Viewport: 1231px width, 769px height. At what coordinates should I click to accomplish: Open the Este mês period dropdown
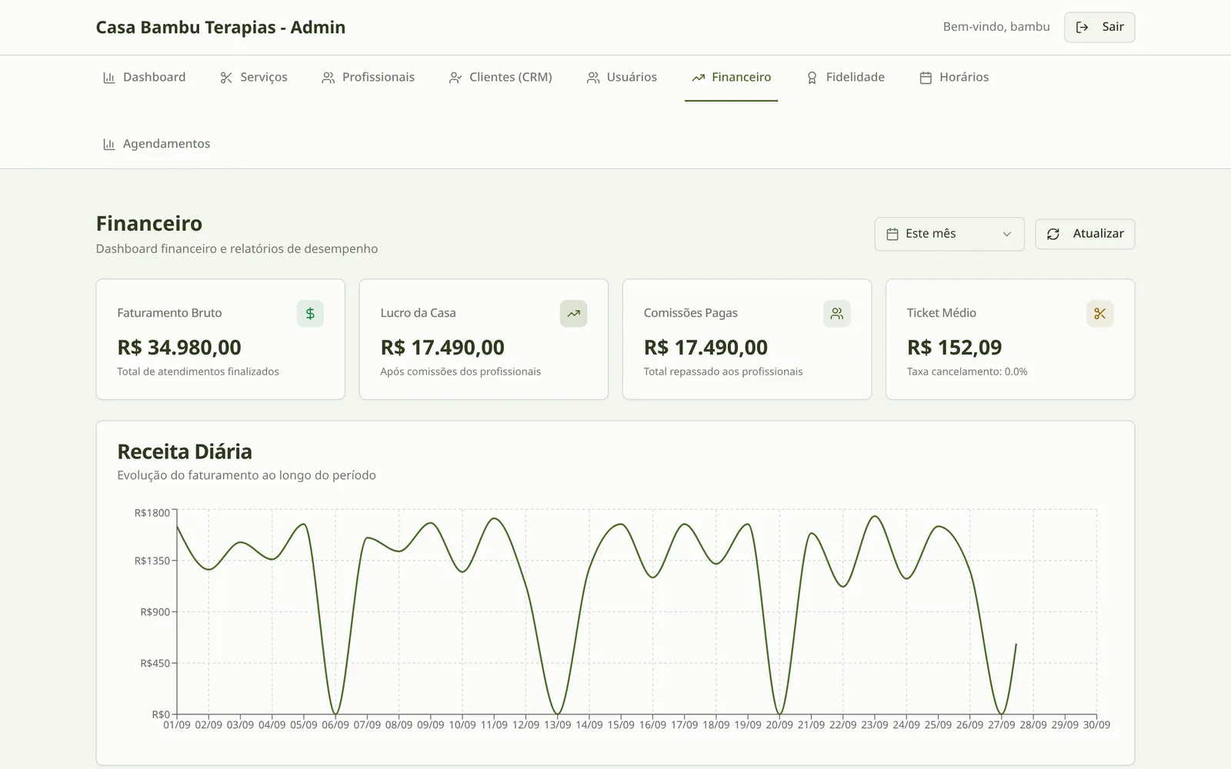[x=949, y=234]
